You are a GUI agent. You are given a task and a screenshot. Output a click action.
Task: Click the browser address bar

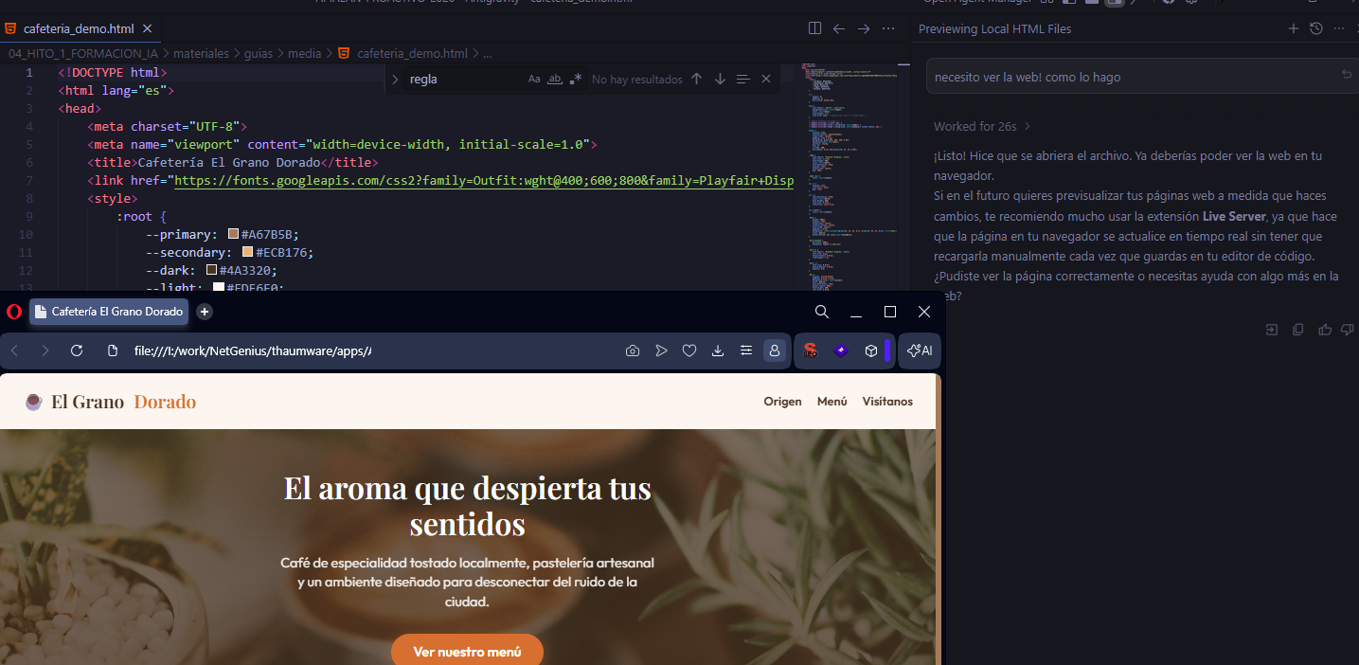[251, 350]
